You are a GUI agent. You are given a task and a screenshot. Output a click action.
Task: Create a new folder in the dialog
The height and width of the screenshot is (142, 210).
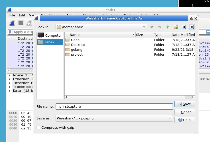tap(176, 27)
